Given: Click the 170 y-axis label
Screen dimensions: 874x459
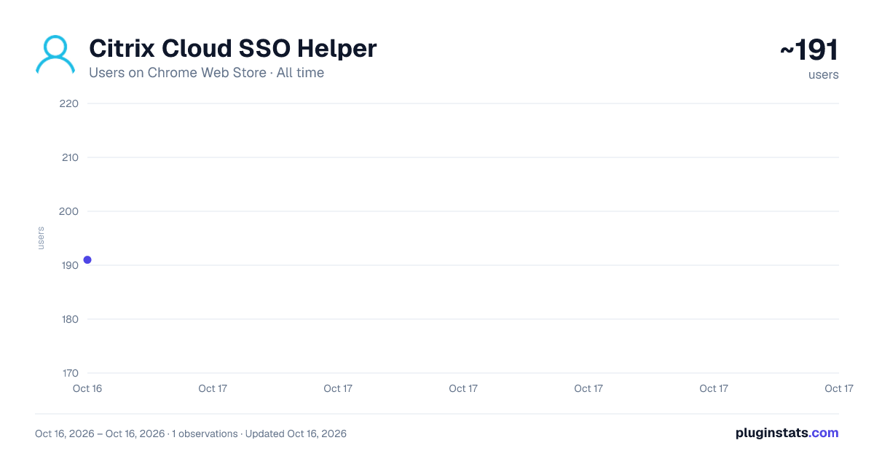Looking at the screenshot, I should [x=69, y=373].
